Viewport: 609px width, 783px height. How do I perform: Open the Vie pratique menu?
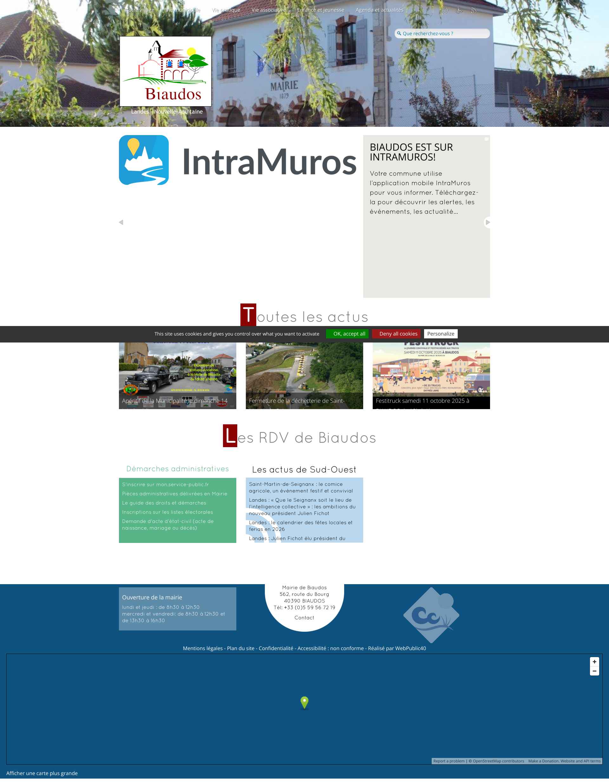pos(226,10)
